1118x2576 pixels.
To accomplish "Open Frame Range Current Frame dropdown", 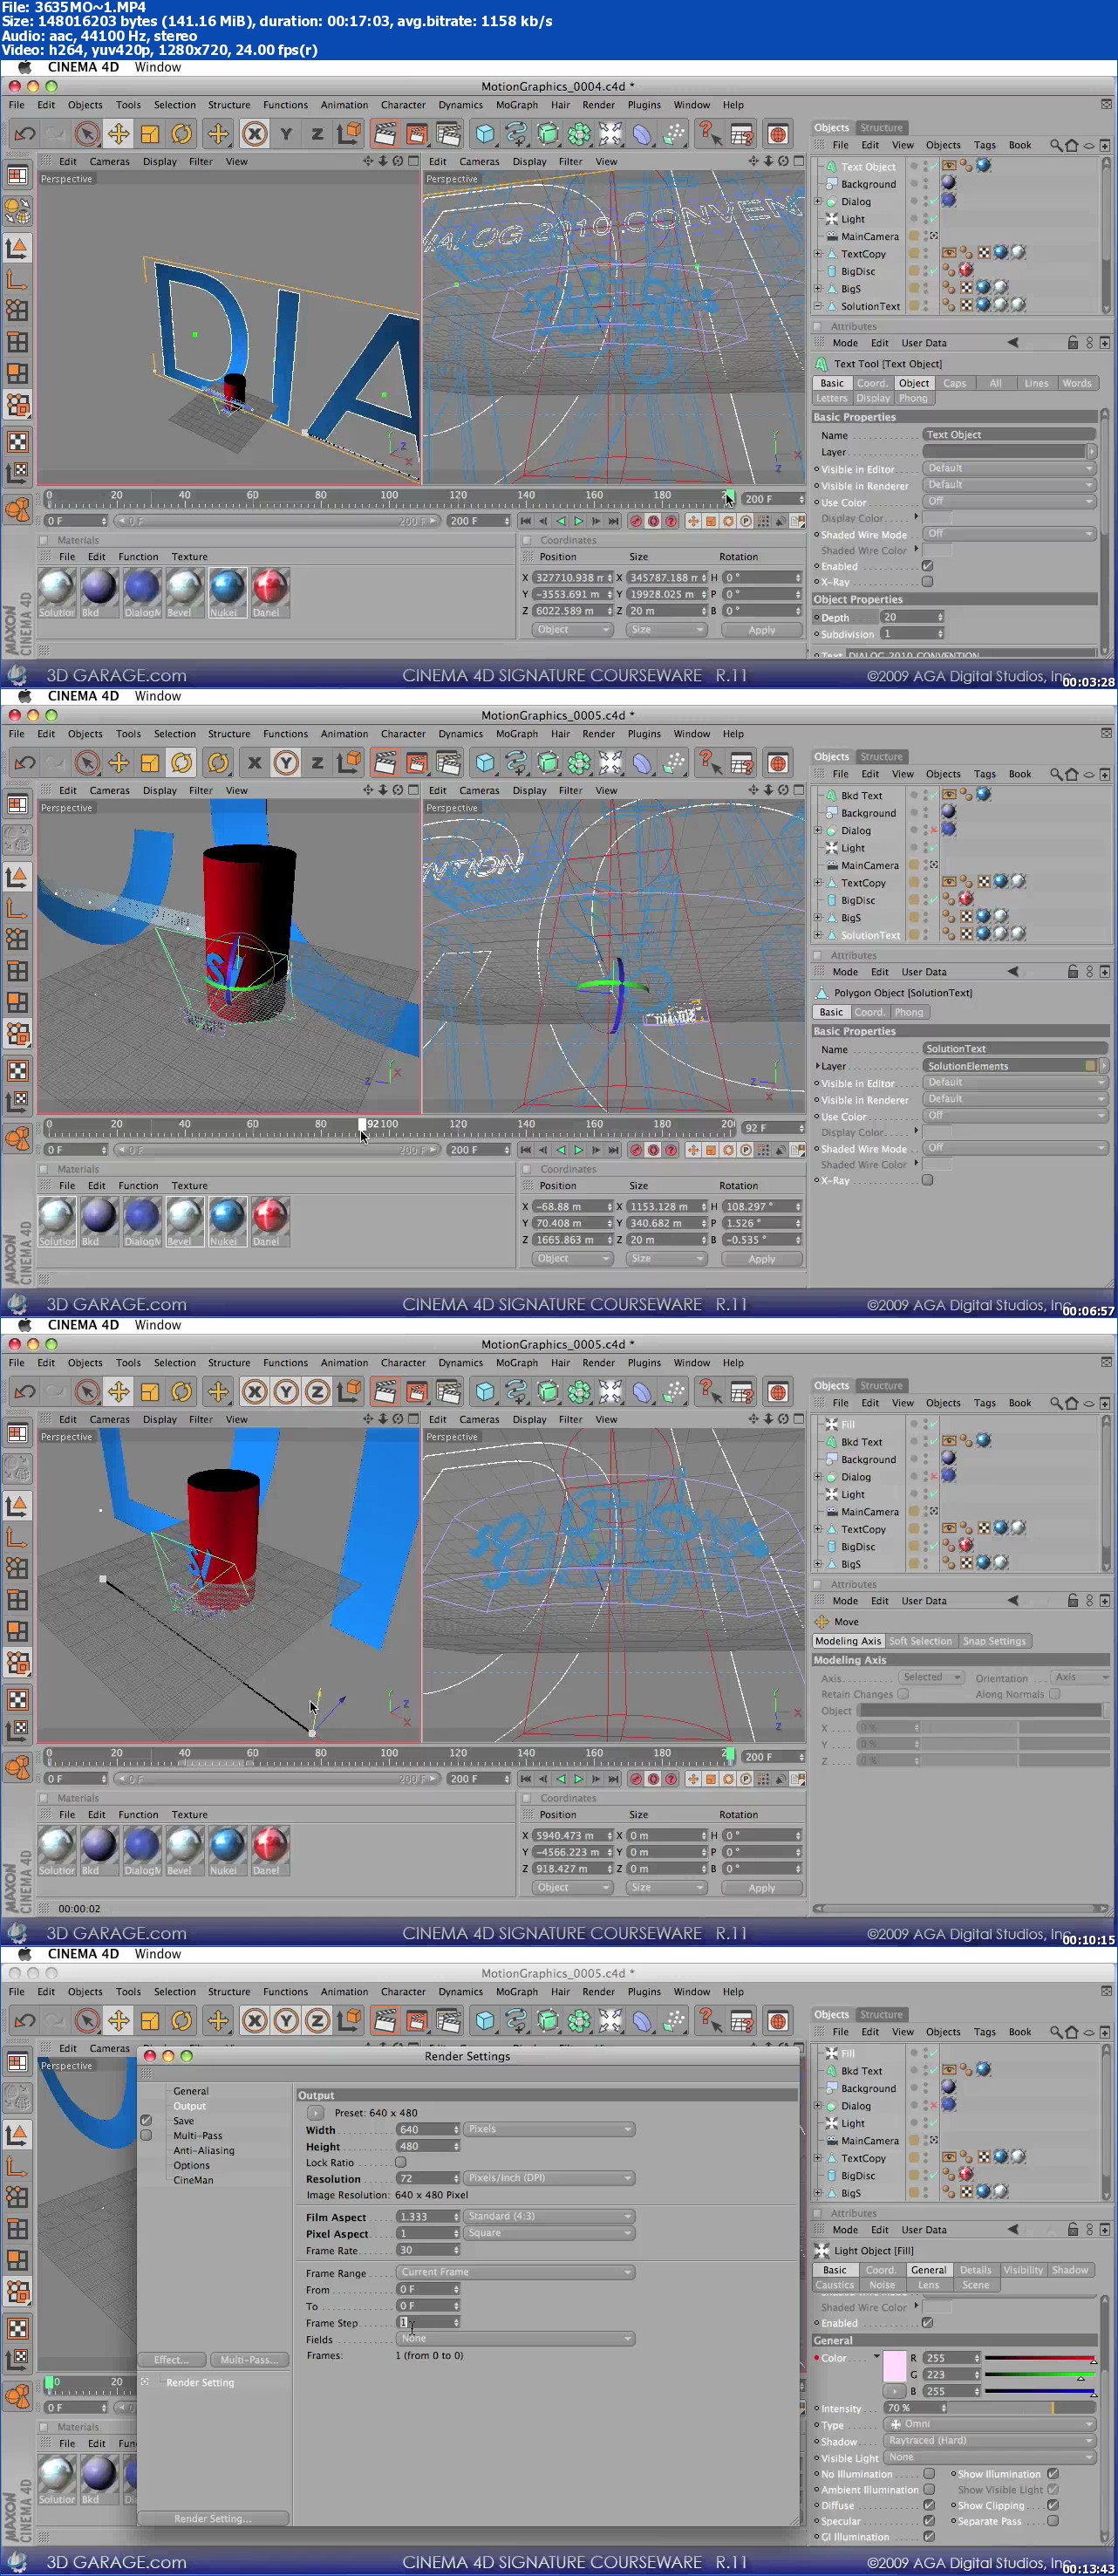I will tap(516, 2272).
